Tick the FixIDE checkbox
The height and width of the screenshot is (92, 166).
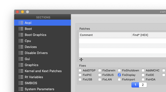[143, 75]
